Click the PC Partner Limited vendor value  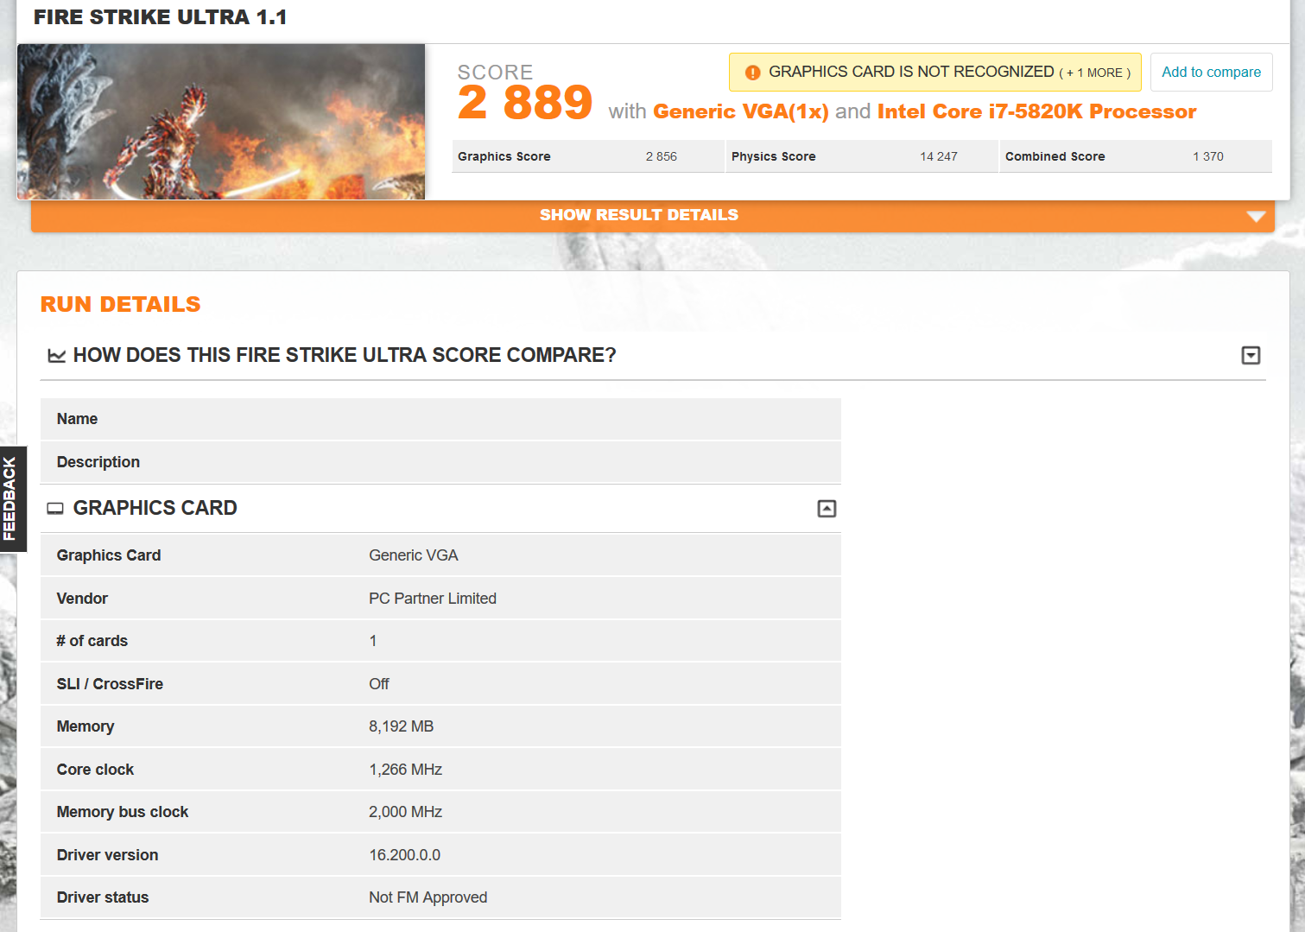click(432, 599)
